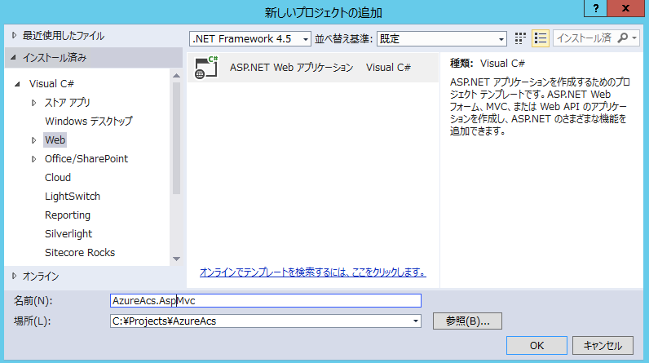The height and width of the screenshot is (363, 649).
Task: Click in the project name field
Action: click(266, 300)
